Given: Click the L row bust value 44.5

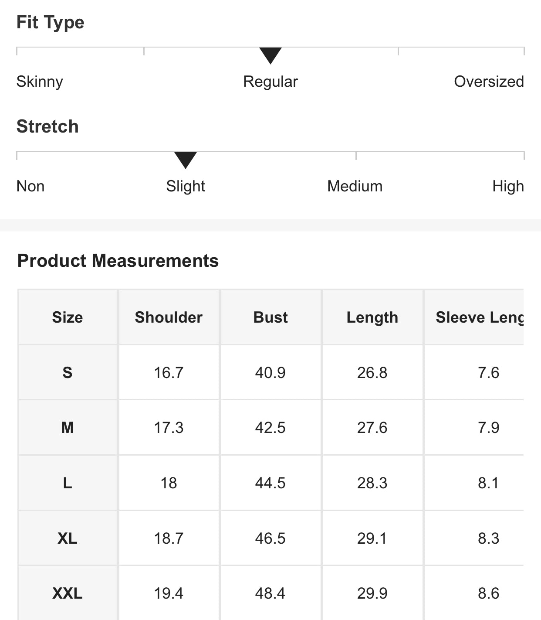Looking at the screenshot, I should click(x=270, y=483).
